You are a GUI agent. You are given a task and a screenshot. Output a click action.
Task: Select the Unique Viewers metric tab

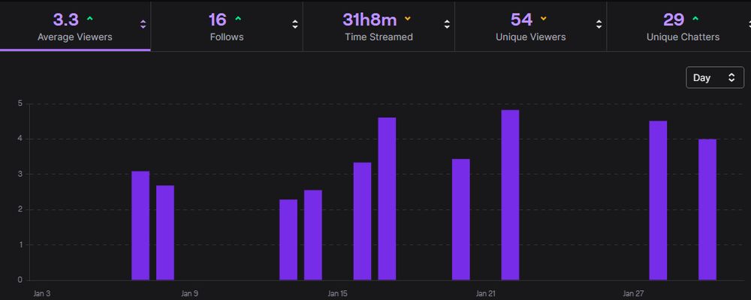[530, 26]
